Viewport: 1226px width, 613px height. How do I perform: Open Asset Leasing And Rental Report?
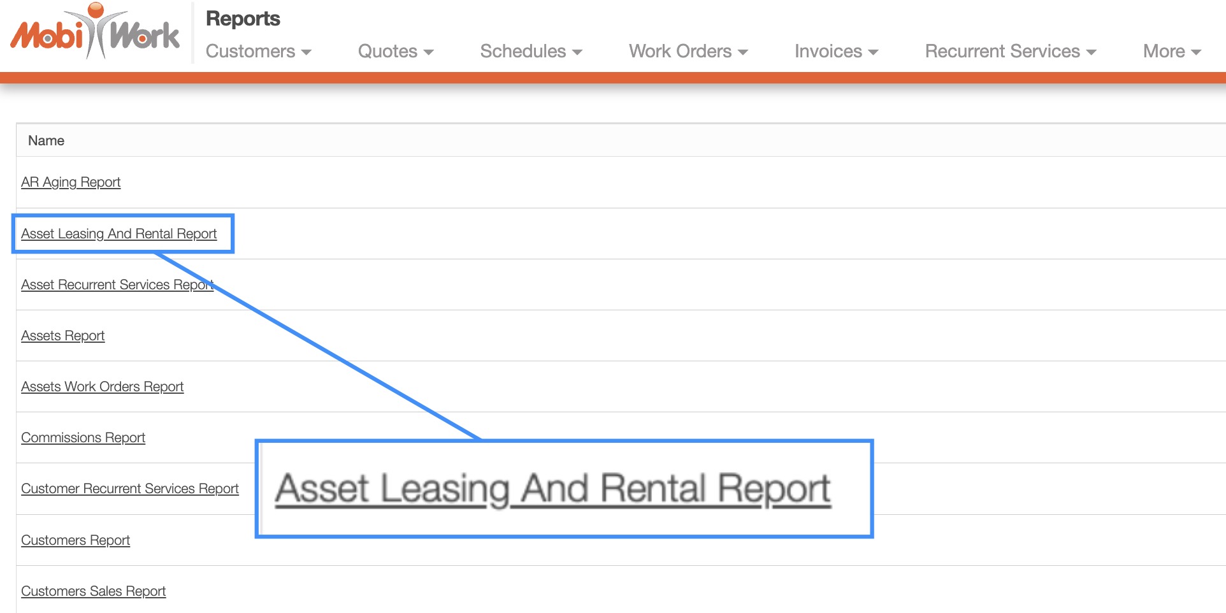click(x=119, y=234)
